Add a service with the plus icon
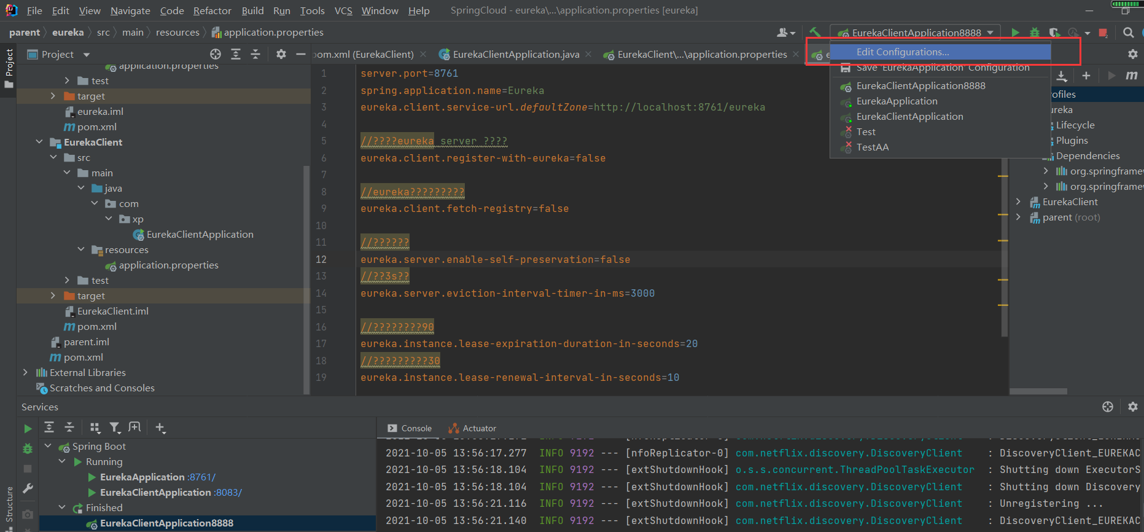This screenshot has height=532, width=1144. point(160,427)
